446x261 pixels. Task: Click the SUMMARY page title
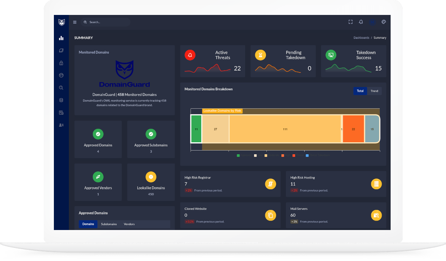(x=84, y=38)
